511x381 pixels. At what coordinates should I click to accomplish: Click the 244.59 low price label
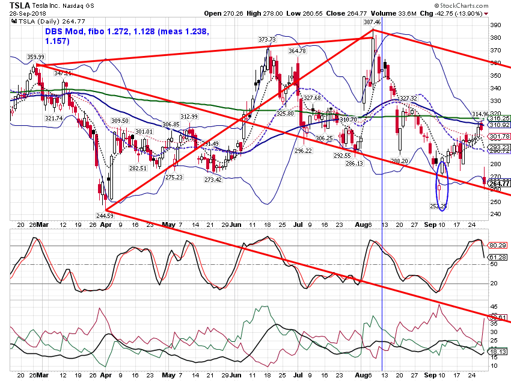105,215
